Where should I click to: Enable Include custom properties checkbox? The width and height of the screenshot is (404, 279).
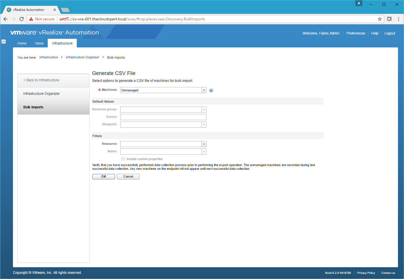[123, 159]
